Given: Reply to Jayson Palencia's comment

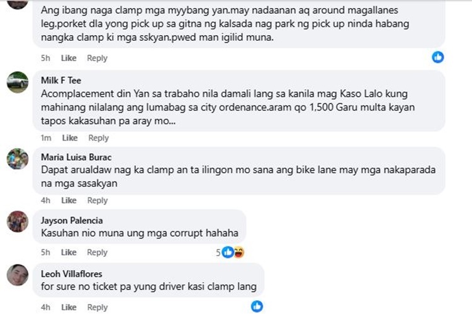Looking at the screenshot, I should 98,252.
